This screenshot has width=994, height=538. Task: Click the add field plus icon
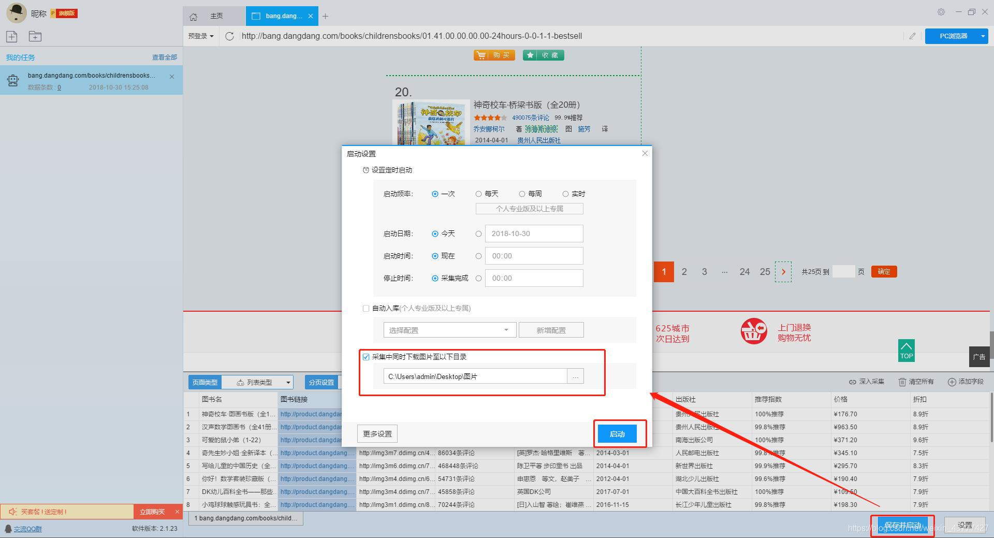[952, 382]
